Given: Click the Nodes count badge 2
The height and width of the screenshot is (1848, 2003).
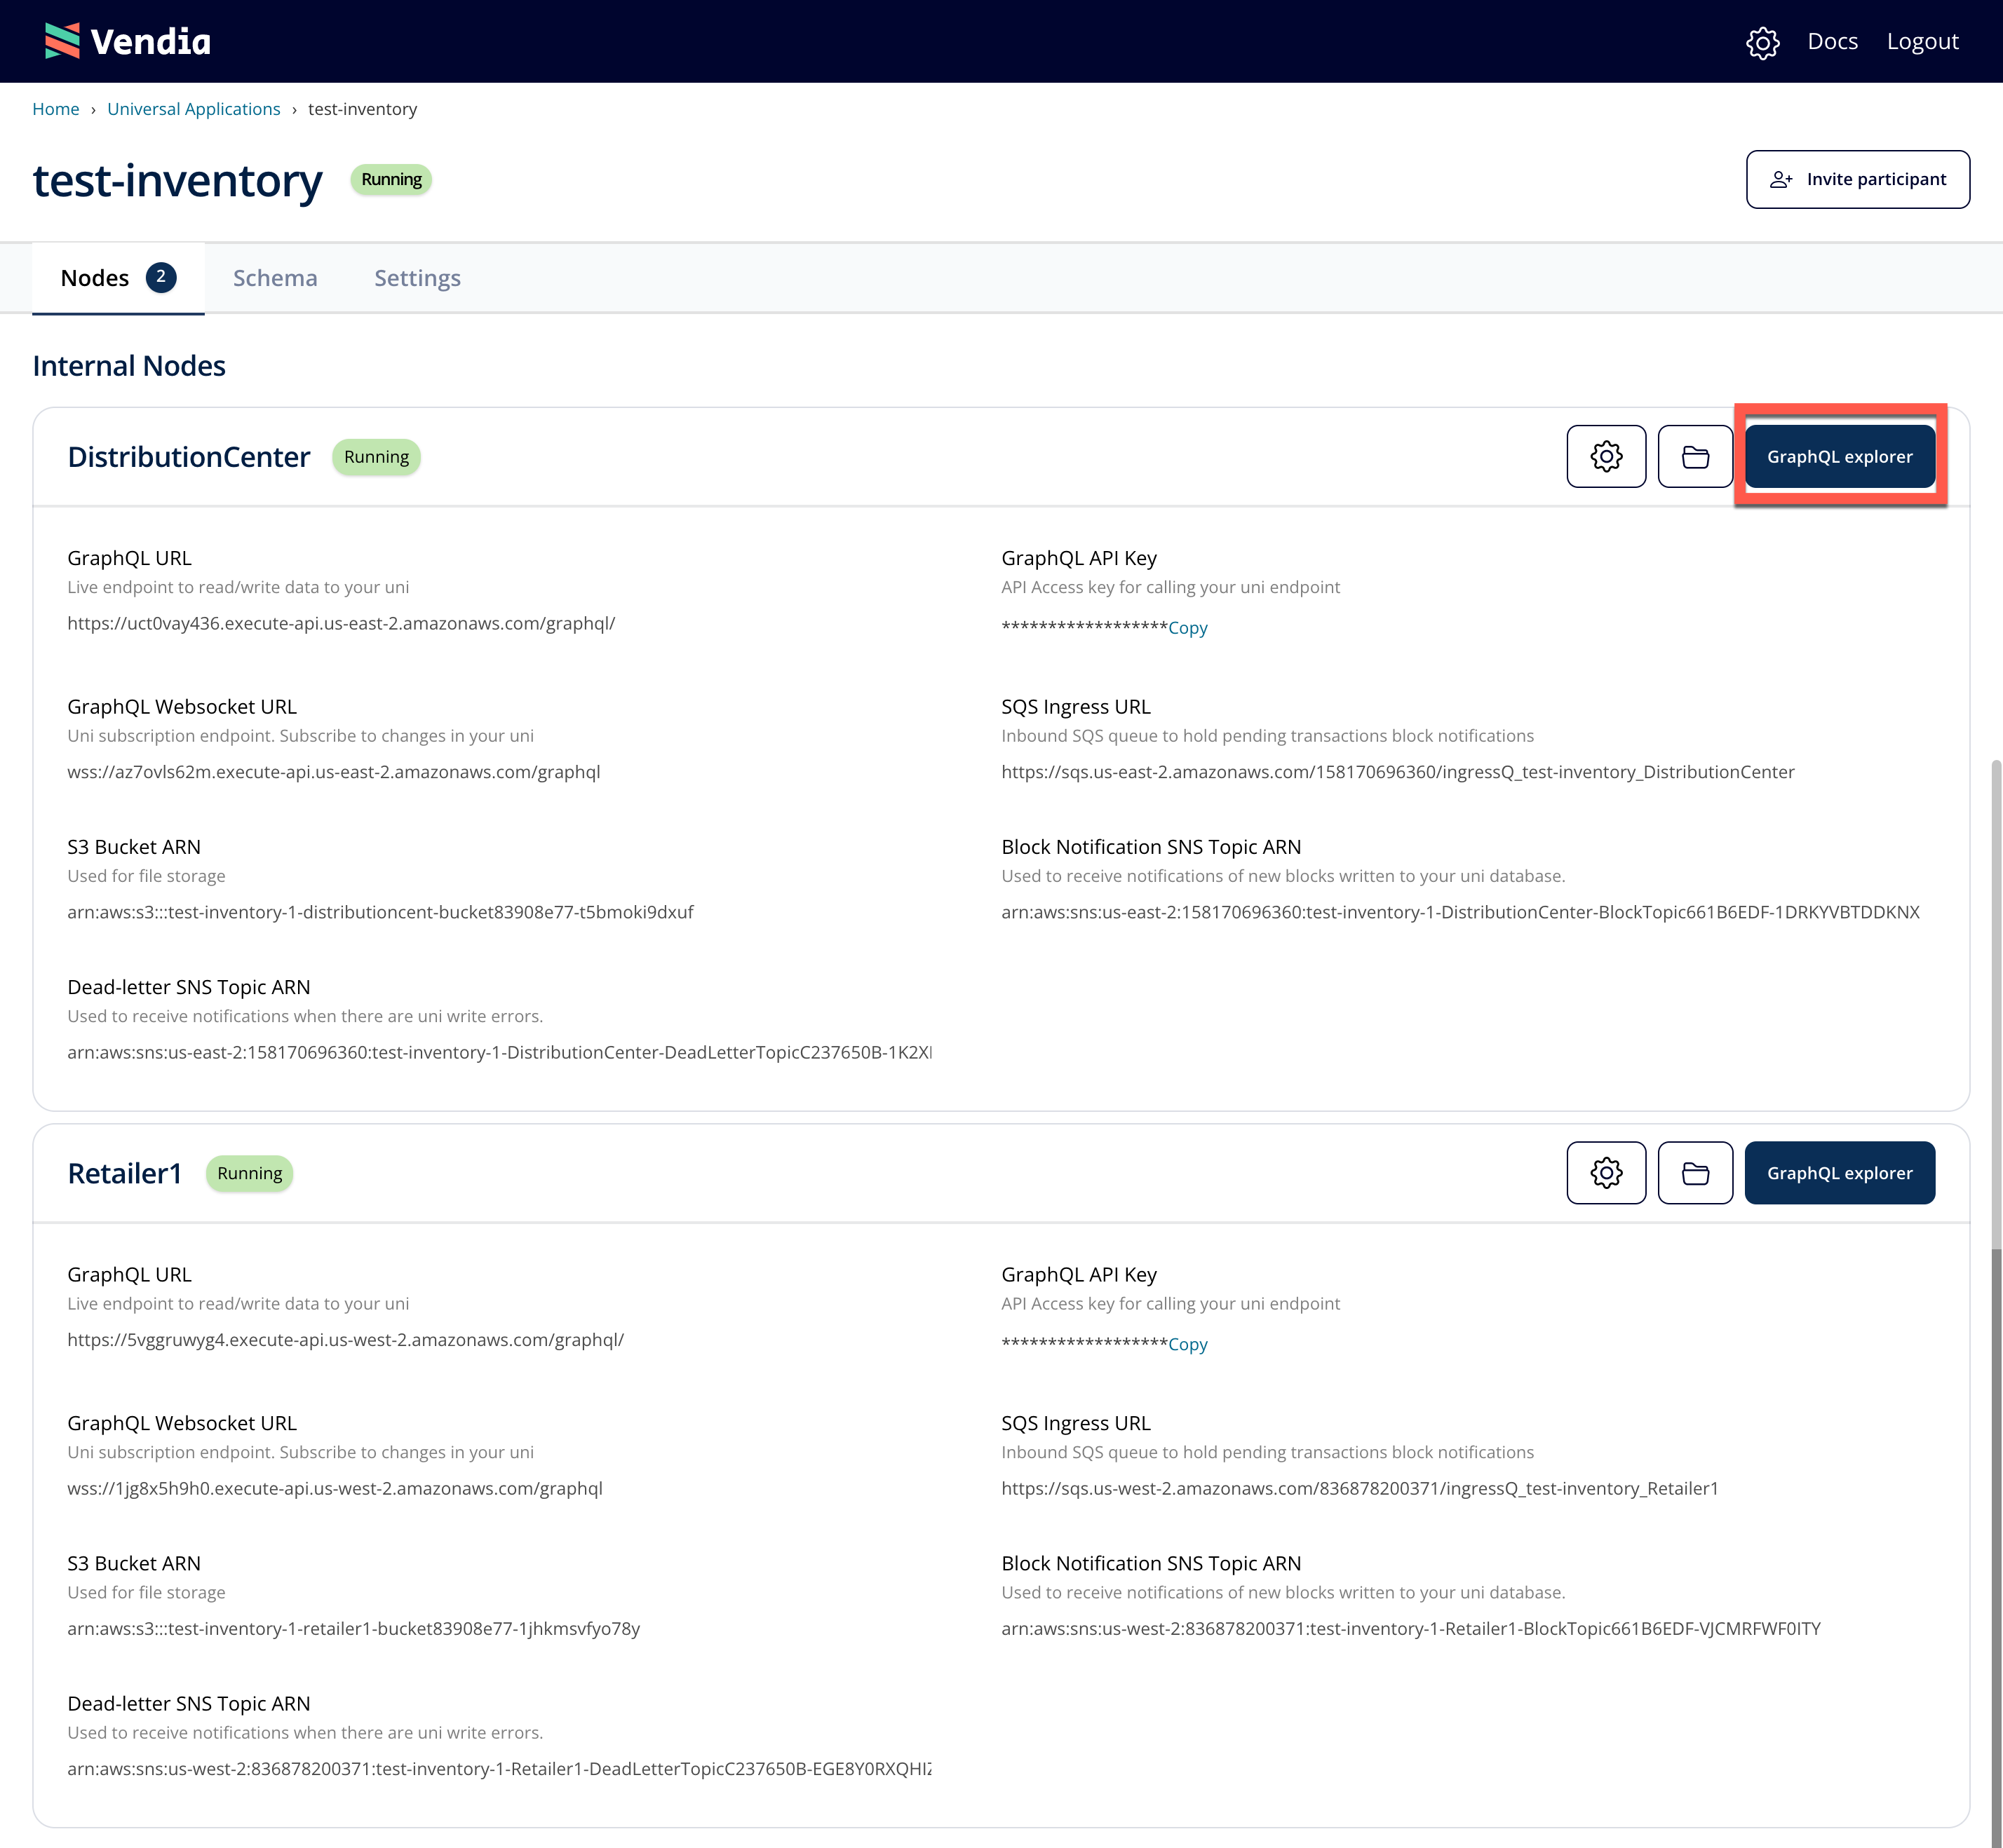Looking at the screenshot, I should [x=161, y=277].
